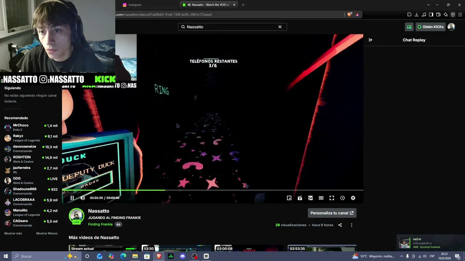Collapse the Chat Replay panel
465x261 pixels.
370,40
